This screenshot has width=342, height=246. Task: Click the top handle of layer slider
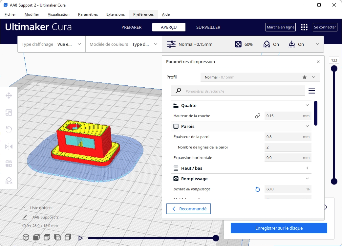pos(334,68)
